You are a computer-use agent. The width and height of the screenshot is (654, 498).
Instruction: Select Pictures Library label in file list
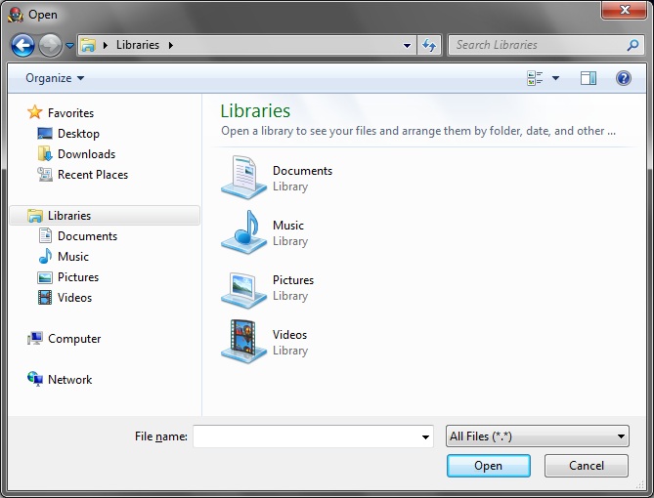pos(293,287)
